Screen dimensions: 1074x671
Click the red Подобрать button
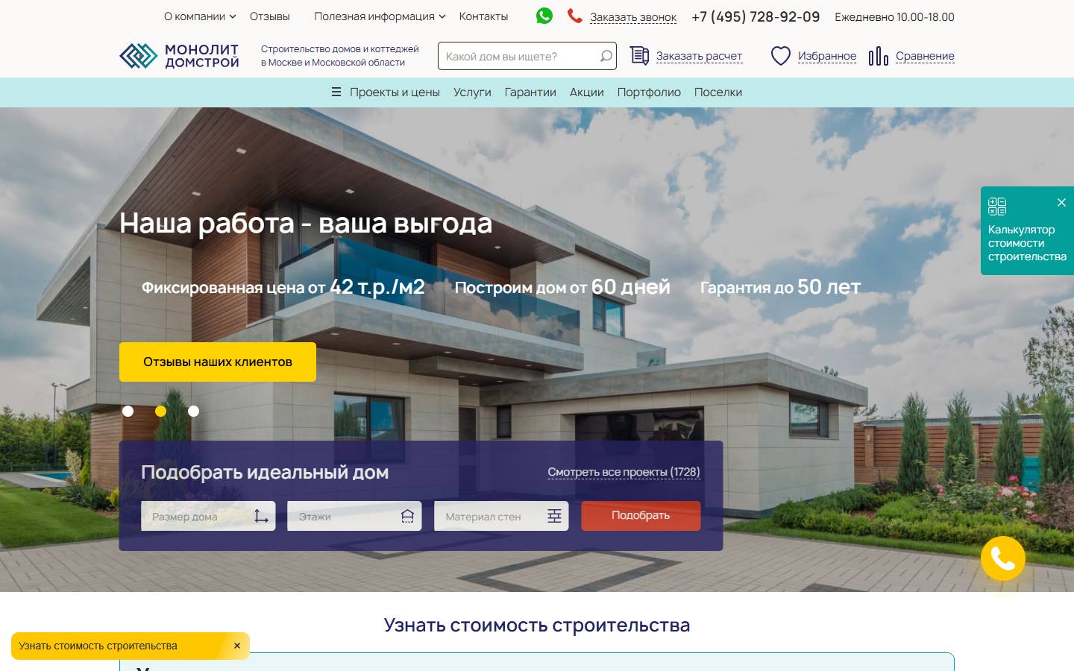(641, 516)
